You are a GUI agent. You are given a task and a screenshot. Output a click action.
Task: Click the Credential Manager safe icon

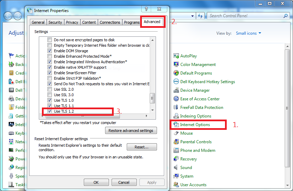pyautogui.click(x=11, y=73)
